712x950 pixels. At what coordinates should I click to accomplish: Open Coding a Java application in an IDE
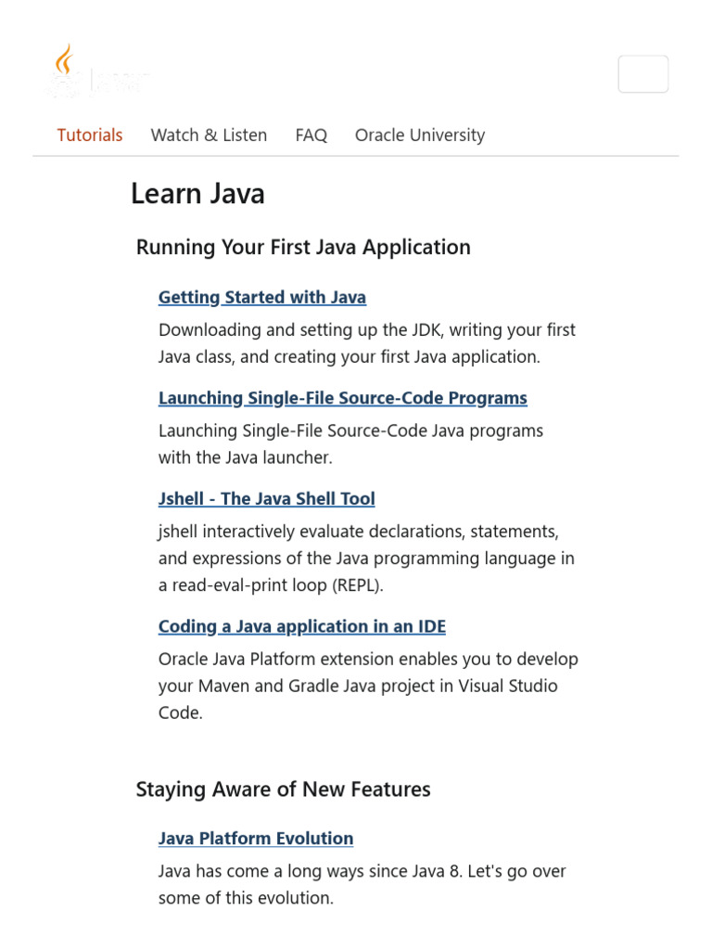click(301, 627)
